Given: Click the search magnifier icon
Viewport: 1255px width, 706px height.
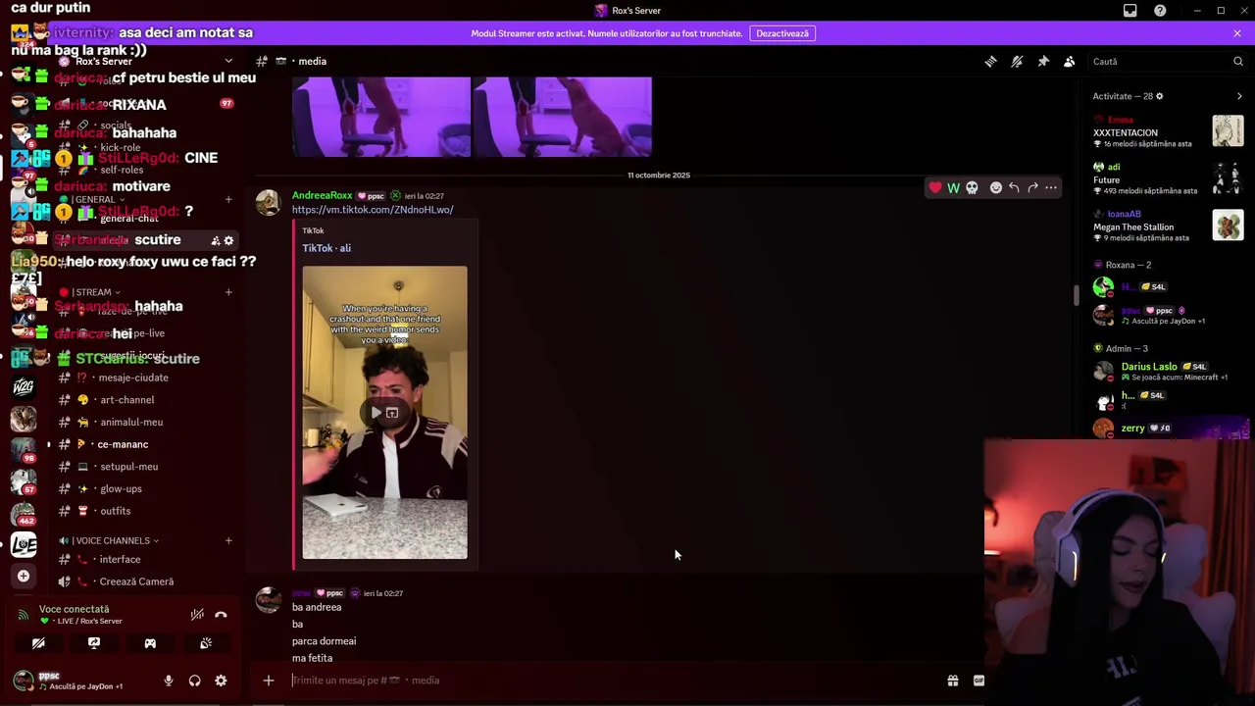Looking at the screenshot, I should [x=1238, y=61].
